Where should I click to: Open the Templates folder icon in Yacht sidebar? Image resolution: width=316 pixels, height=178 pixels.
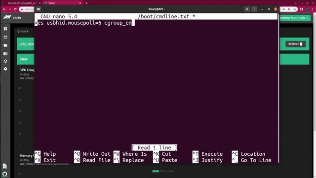(x=5, y=45)
